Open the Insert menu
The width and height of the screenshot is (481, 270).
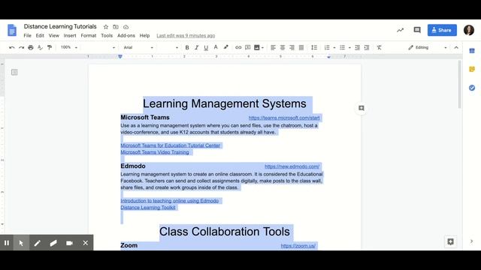point(70,35)
